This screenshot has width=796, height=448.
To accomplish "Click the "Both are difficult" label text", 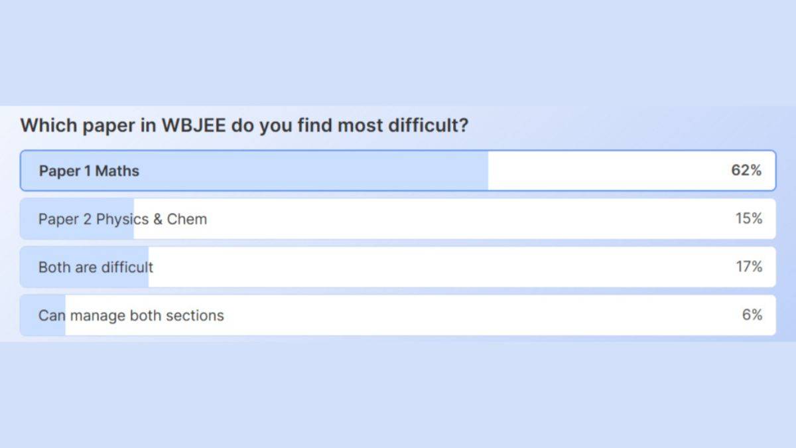I will tap(96, 267).
